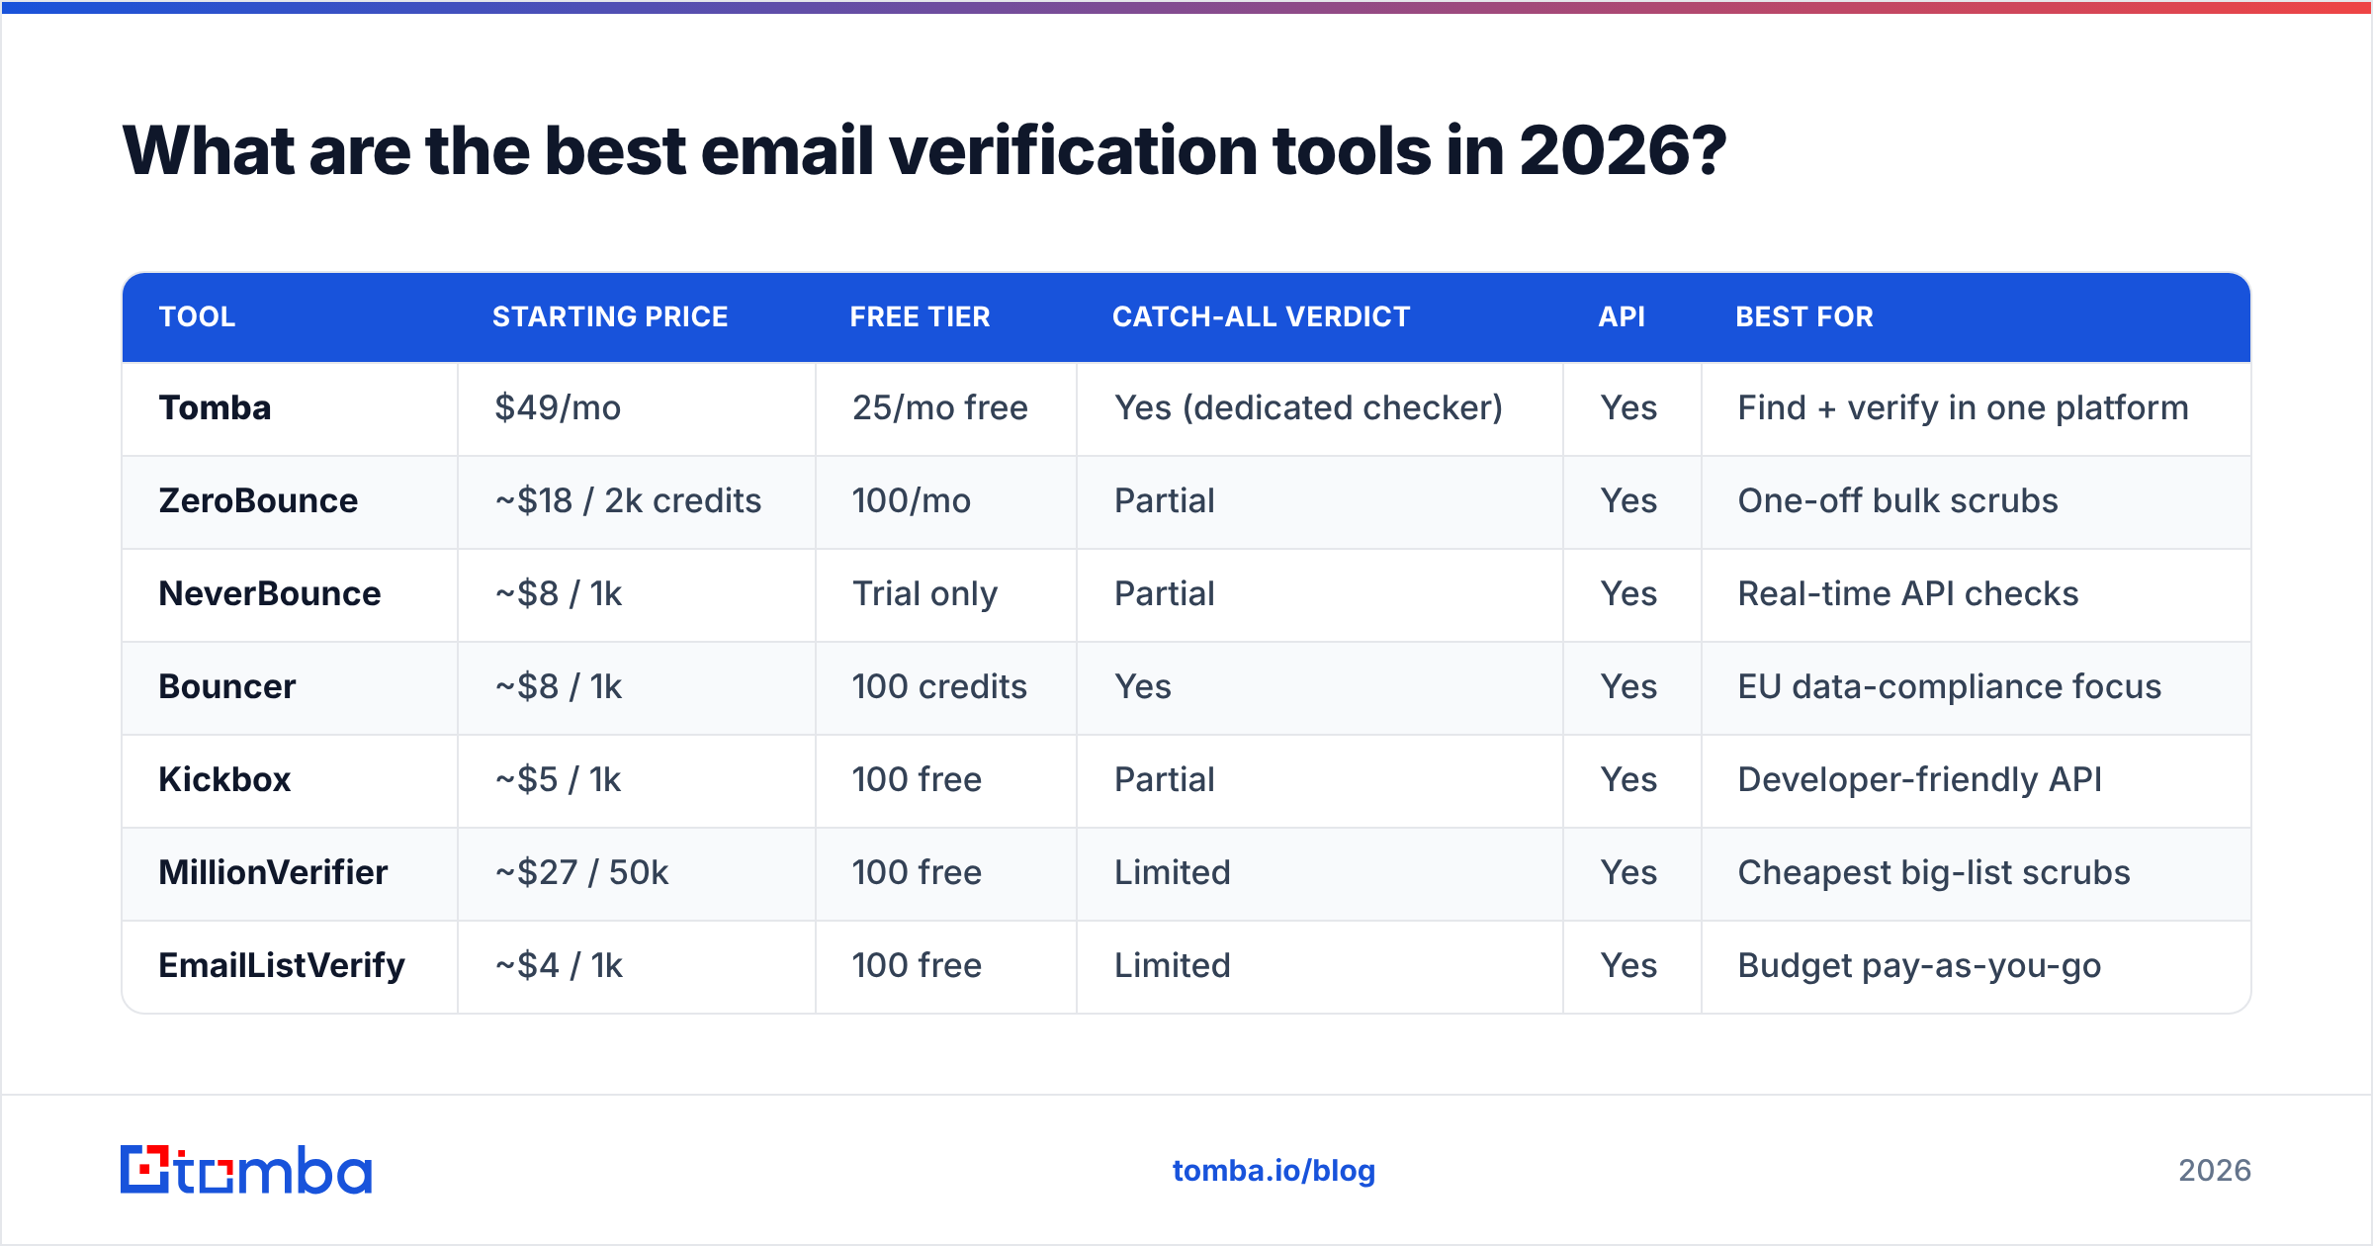Click the ~$5 / 1k price cell
The image size is (2373, 1246).
[637, 780]
